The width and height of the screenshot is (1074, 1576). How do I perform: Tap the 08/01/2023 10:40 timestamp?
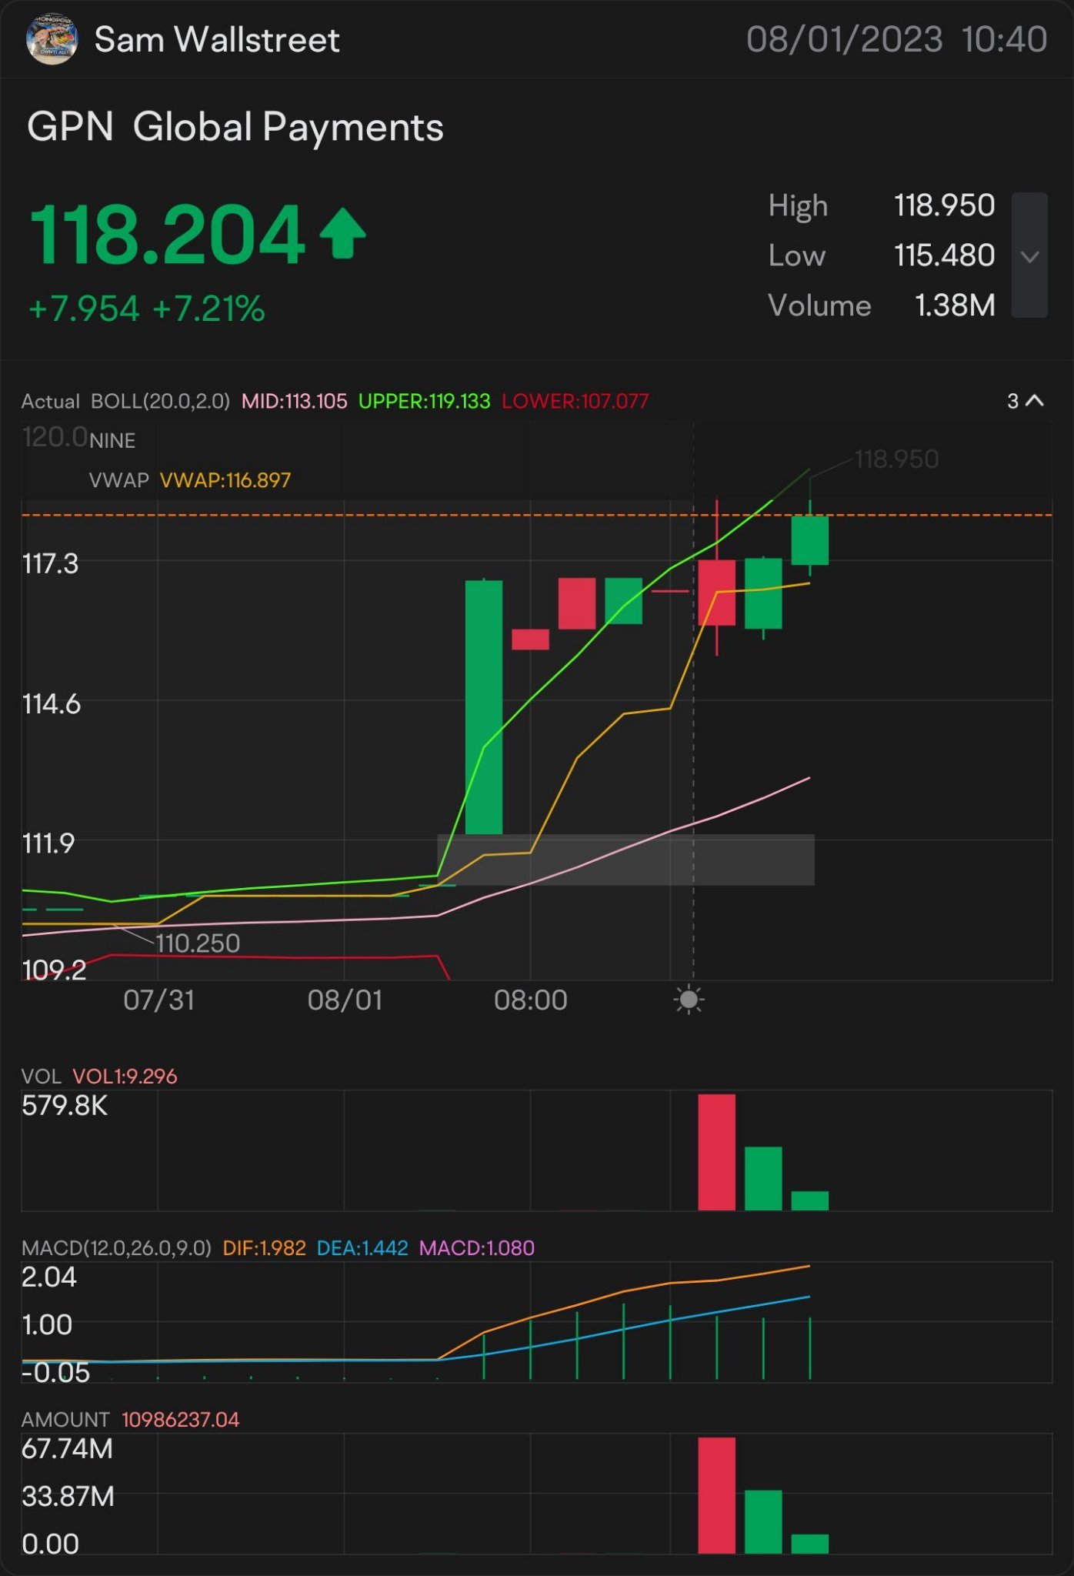click(896, 39)
